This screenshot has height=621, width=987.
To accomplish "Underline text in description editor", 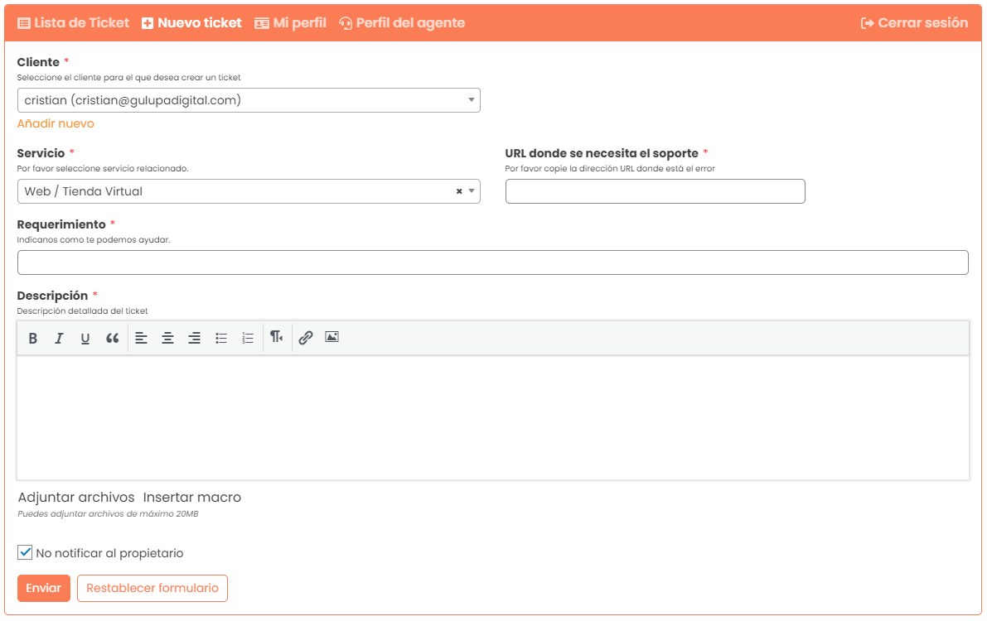I will click(85, 339).
